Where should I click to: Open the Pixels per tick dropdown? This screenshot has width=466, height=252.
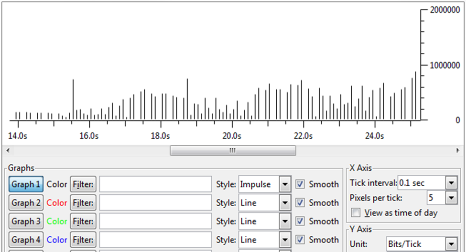click(x=442, y=198)
